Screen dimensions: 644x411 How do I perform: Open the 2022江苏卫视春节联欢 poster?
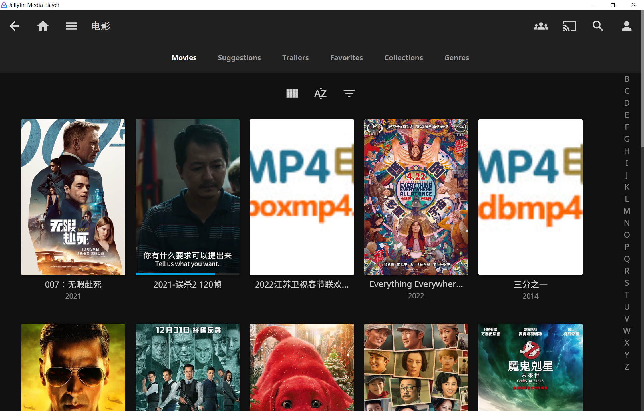point(302,197)
